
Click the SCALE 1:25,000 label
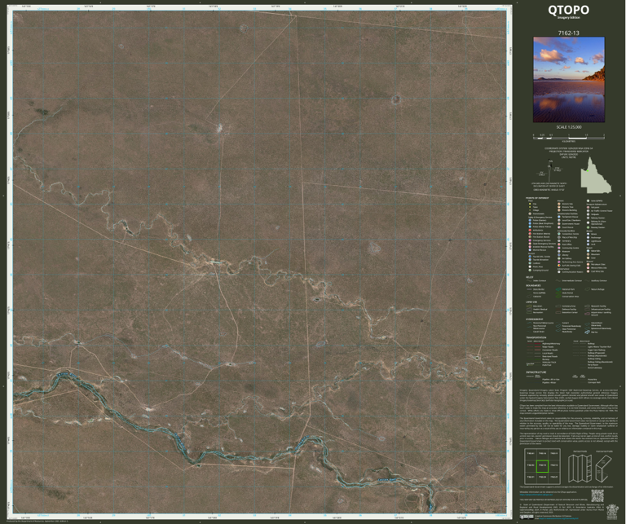click(x=568, y=127)
